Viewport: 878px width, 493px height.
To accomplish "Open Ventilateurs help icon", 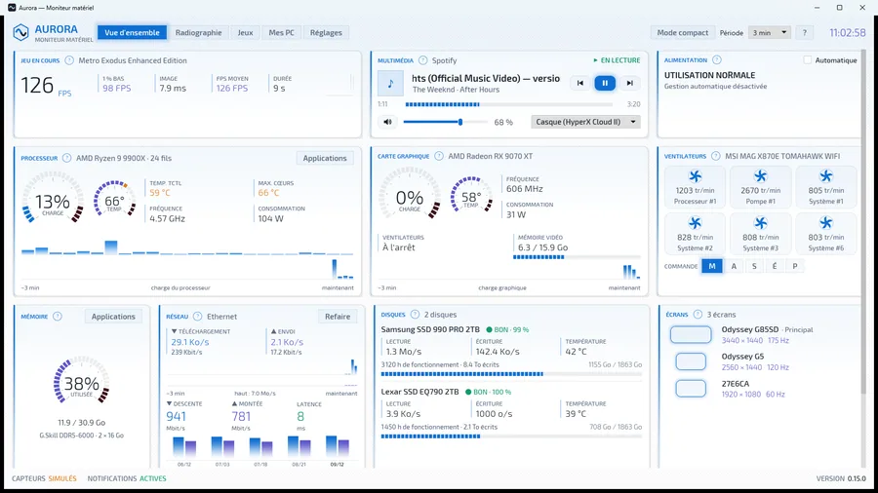I will [x=716, y=156].
